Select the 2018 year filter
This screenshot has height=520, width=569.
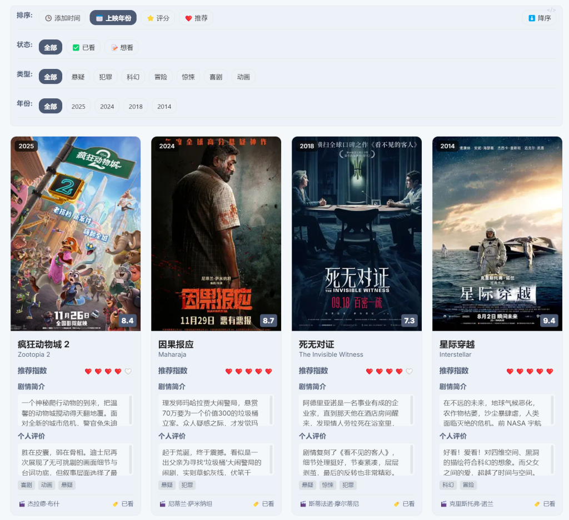pos(136,106)
